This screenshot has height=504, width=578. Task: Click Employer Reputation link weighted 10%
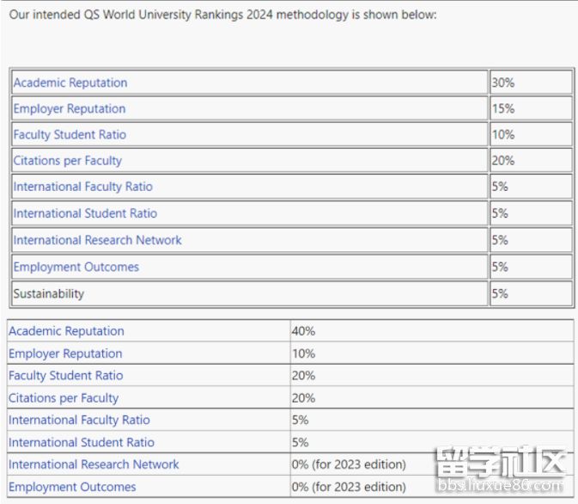point(65,353)
